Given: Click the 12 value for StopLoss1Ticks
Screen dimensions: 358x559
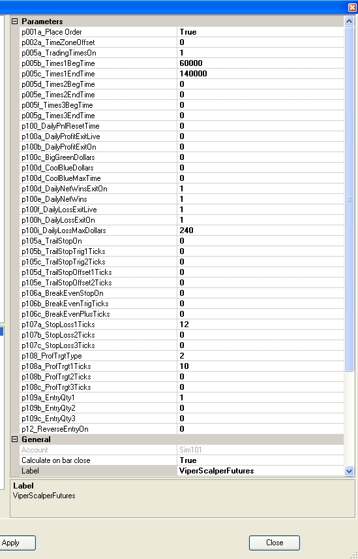Looking at the screenshot, I should tap(185, 325).
